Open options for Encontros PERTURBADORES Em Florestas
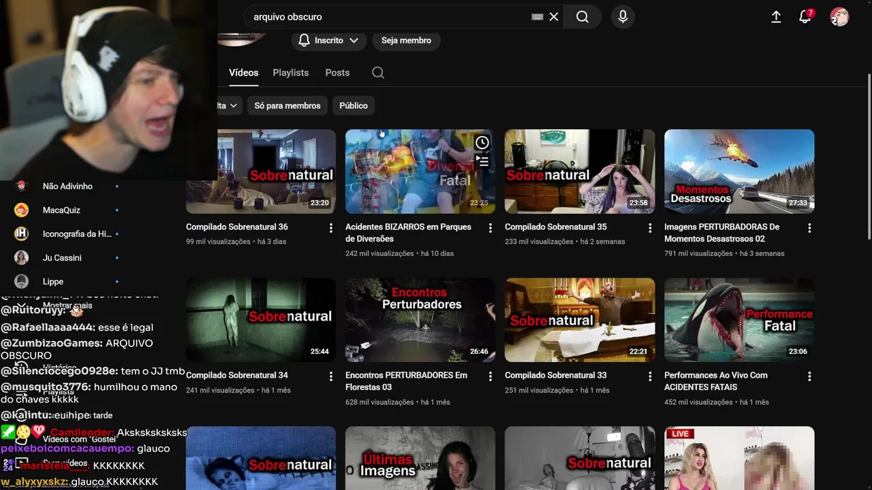 tap(490, 376)
